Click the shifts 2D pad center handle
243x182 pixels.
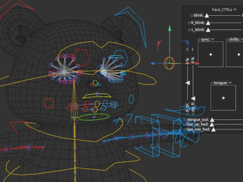(238, 55)
